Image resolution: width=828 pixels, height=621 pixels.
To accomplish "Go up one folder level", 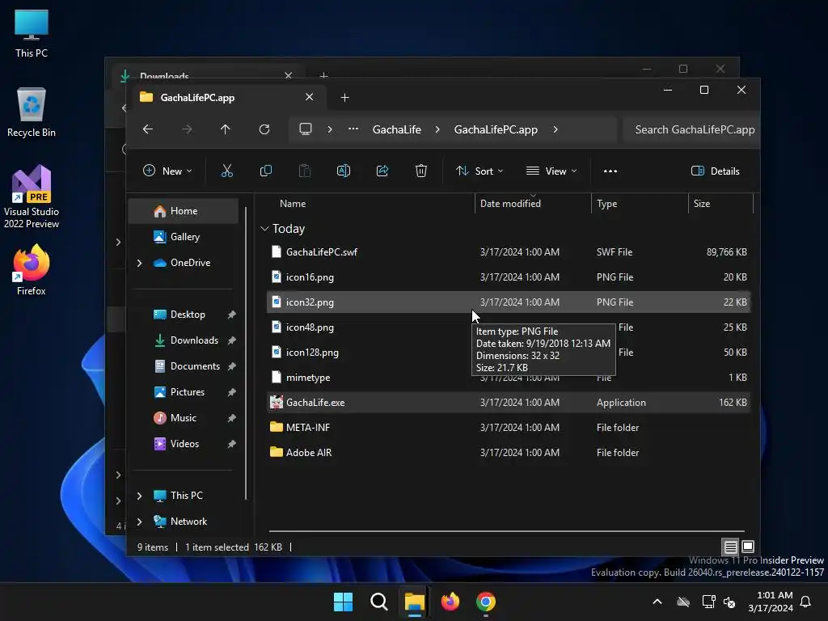I will tap(225, 129).
